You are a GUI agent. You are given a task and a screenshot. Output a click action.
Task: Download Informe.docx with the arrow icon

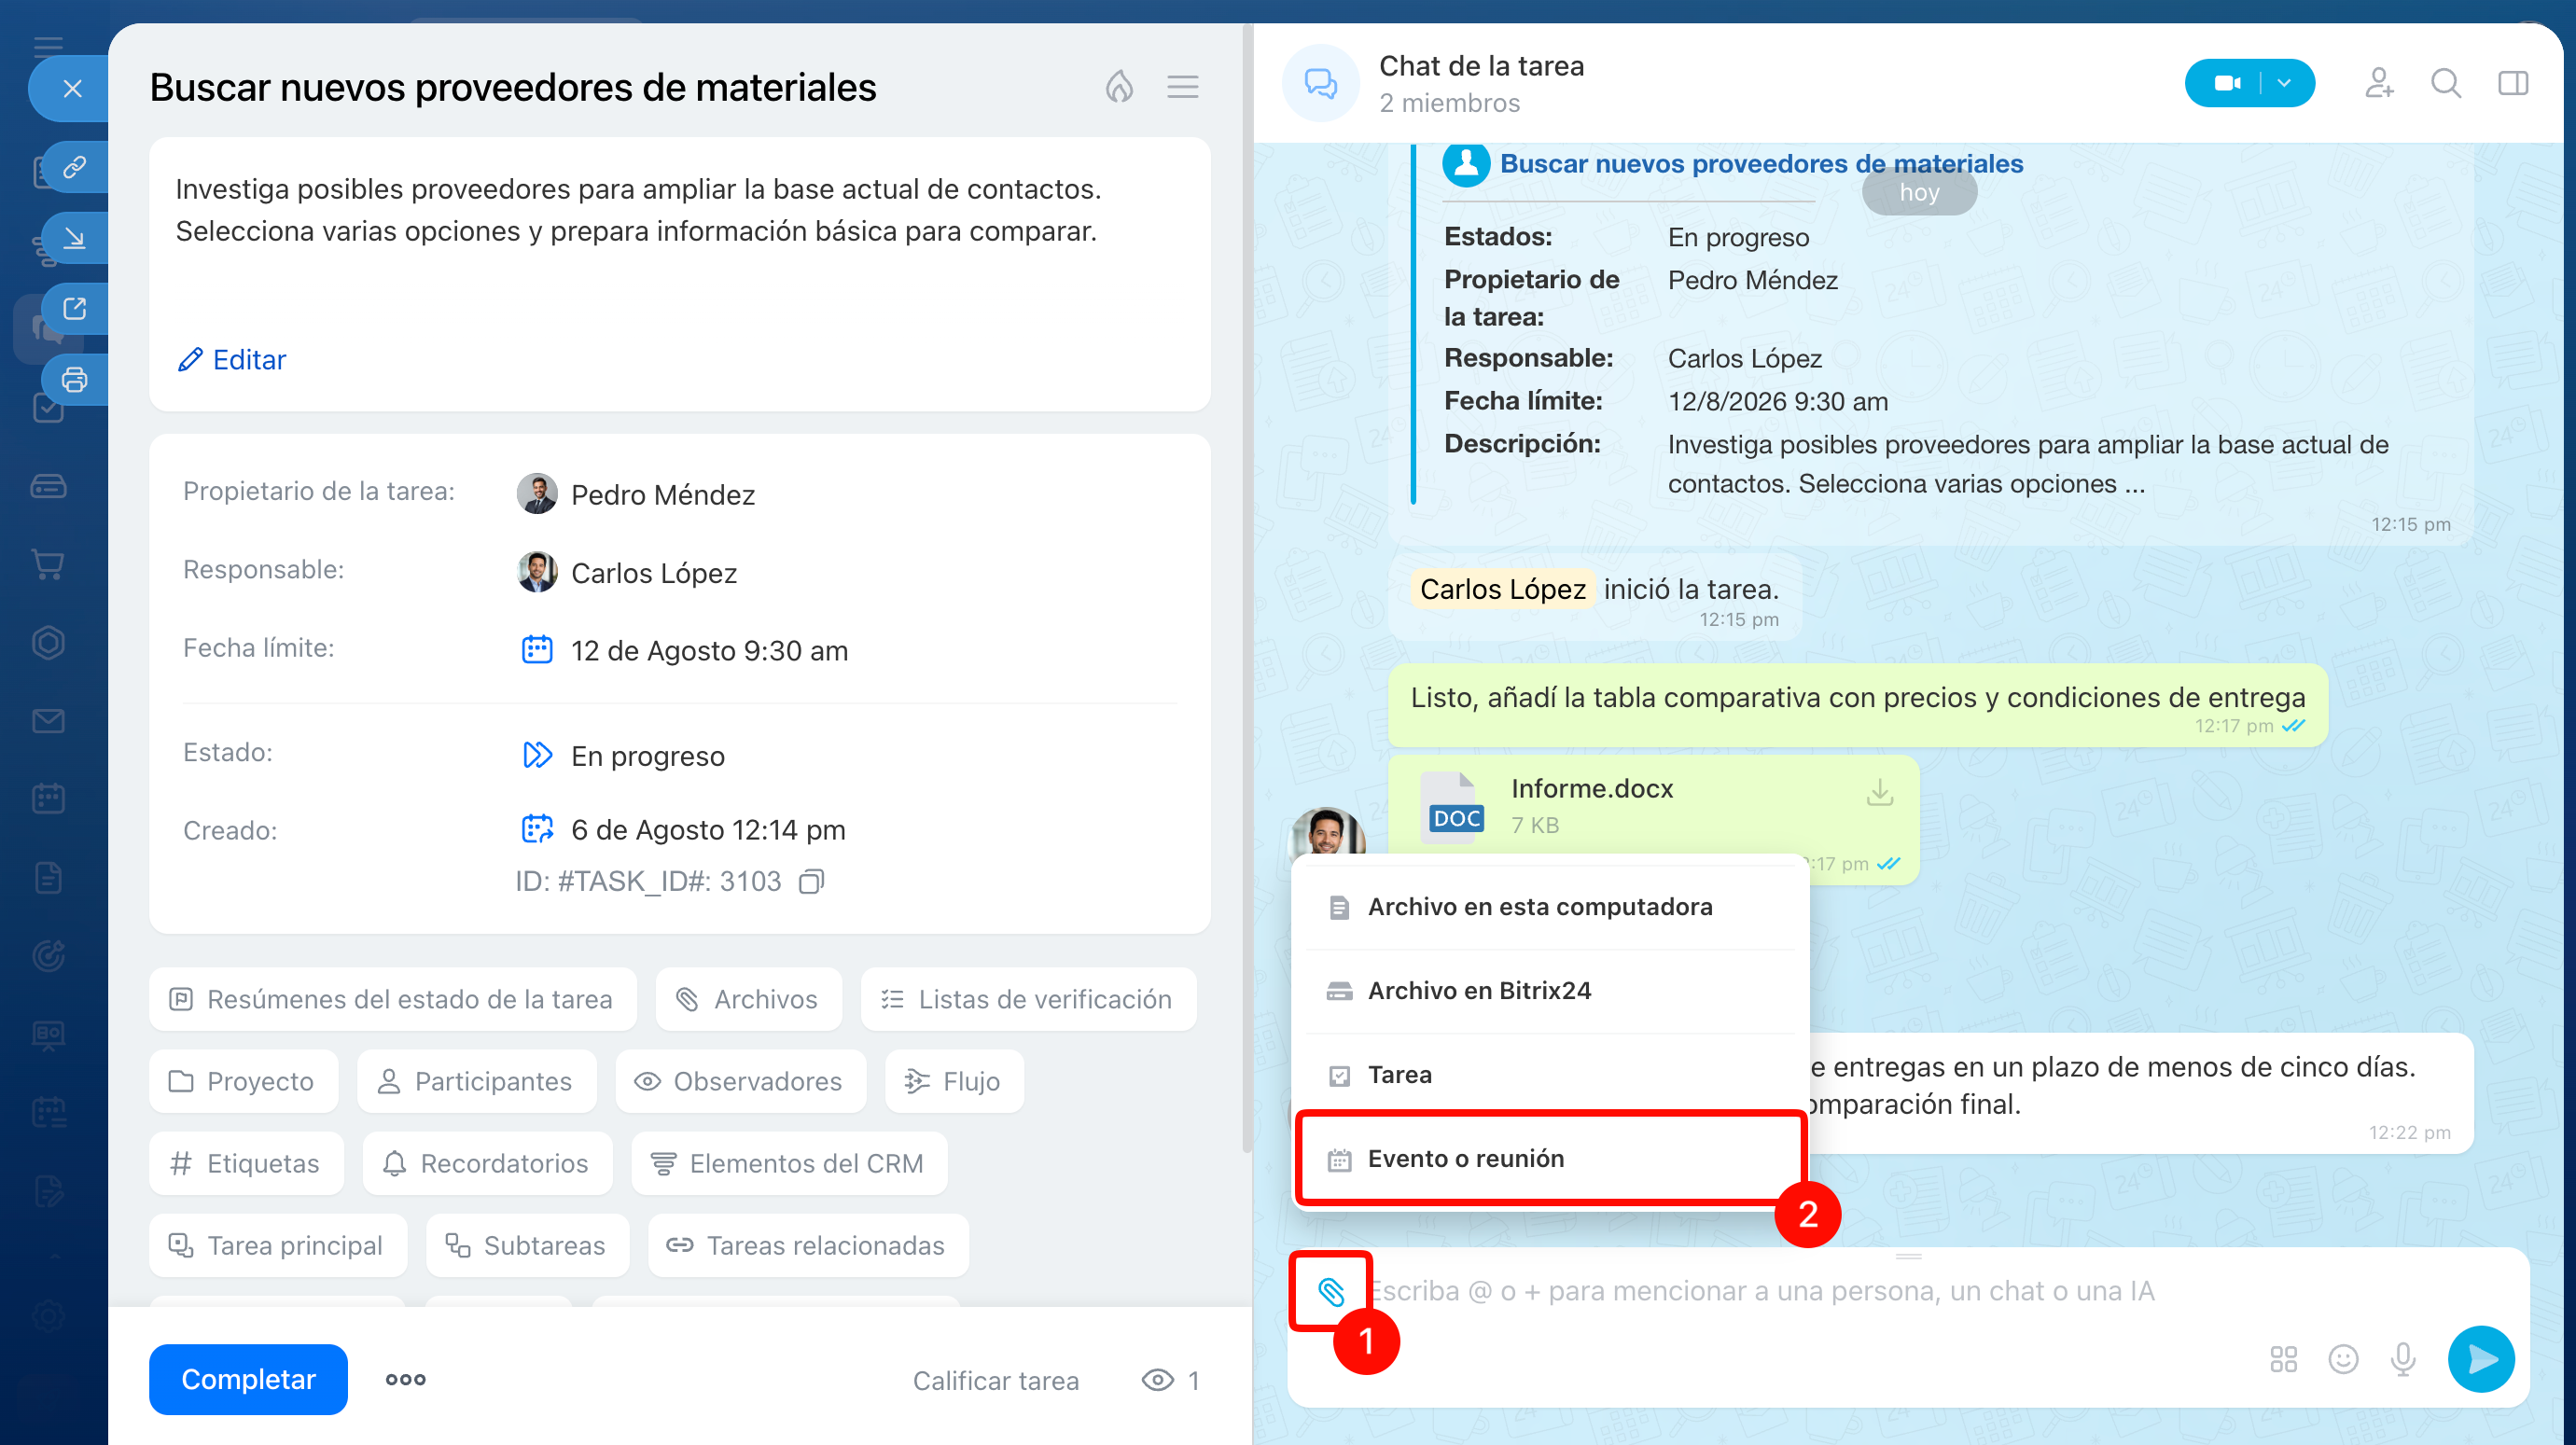(x=1880, y=792)
